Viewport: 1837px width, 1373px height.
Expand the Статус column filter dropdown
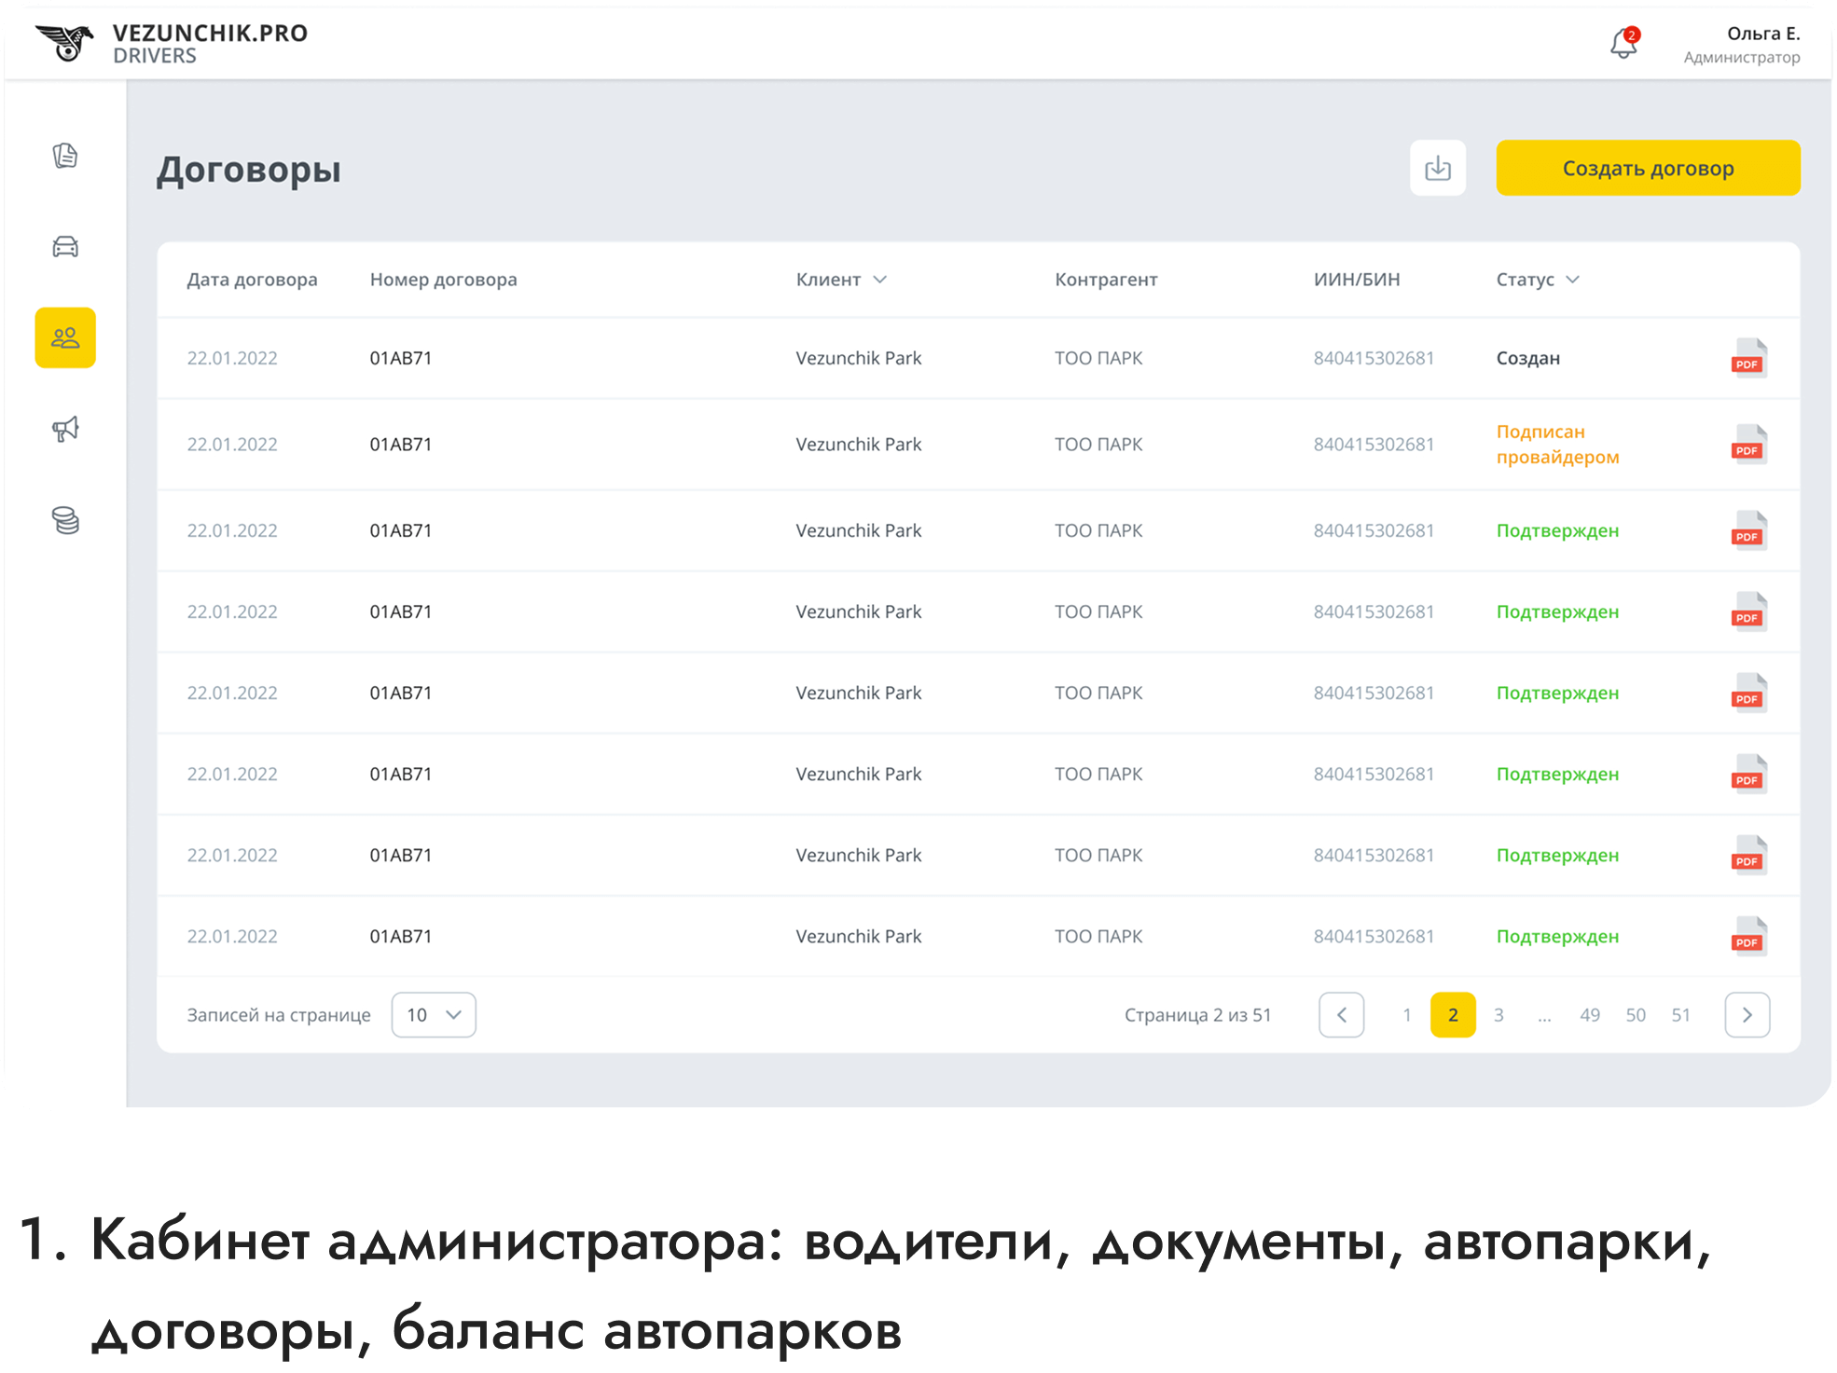coord(1572,280)
